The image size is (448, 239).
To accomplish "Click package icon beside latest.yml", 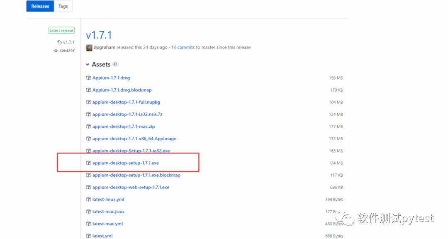I will click(x=89, y=236).
